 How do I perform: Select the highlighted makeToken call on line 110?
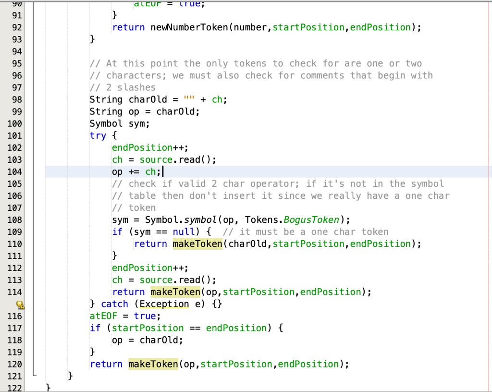(x=197, y=244)
